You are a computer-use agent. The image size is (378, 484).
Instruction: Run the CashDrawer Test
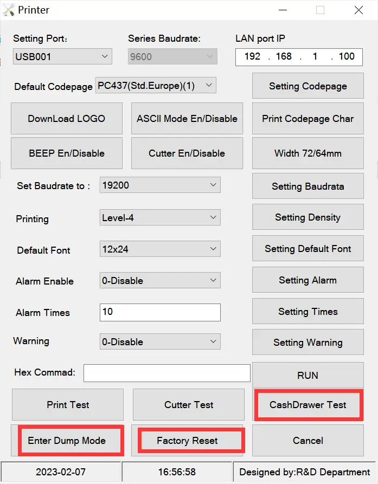[307, 405]
